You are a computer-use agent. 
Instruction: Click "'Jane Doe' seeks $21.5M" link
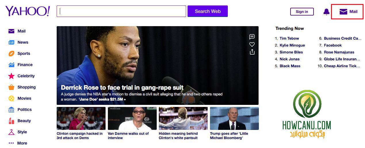pos(102,99)
